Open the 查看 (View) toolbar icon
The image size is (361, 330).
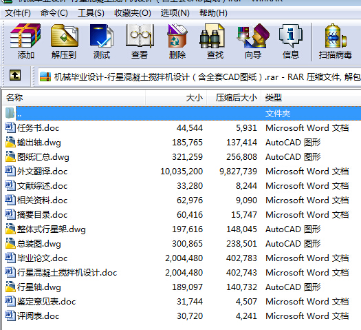(x=140, y=36)
